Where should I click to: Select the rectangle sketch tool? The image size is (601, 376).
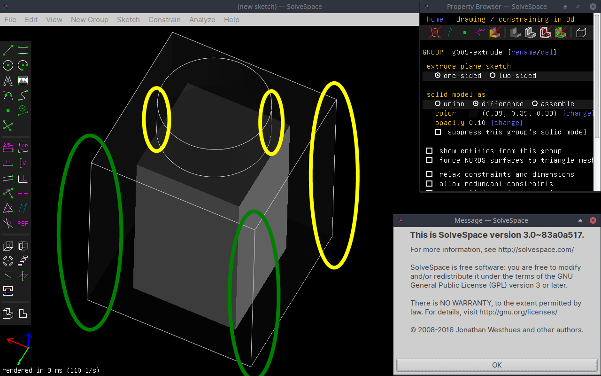pos(23,50)
